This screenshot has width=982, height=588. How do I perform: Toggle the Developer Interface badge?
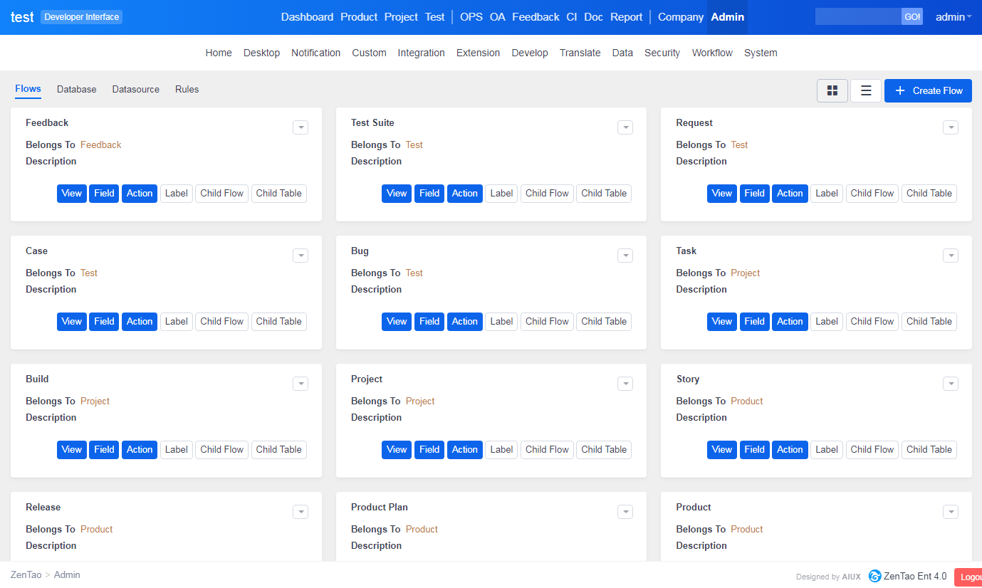[x=81, y=17]
